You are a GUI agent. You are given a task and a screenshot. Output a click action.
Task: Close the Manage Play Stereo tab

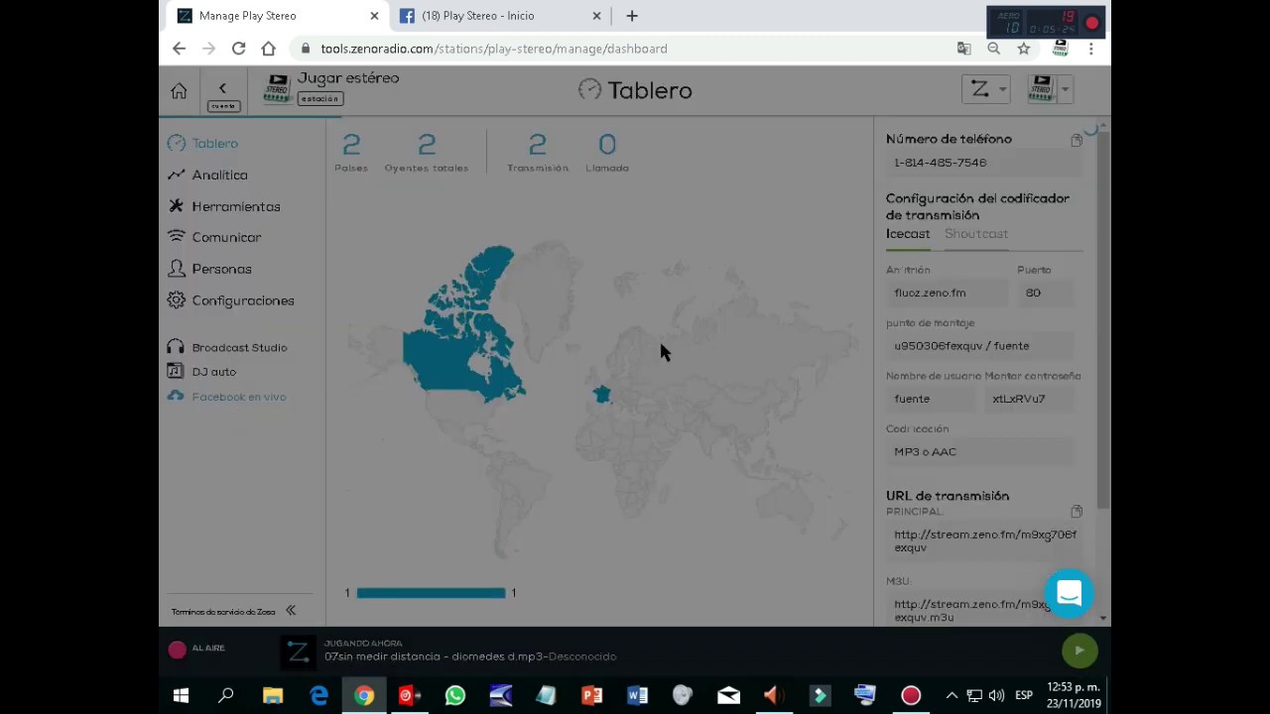click(x=374, y=16)
